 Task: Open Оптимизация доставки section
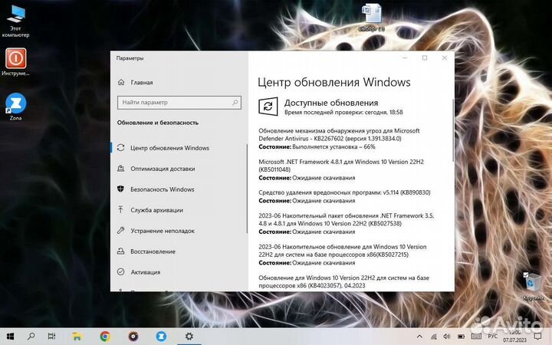162,169
